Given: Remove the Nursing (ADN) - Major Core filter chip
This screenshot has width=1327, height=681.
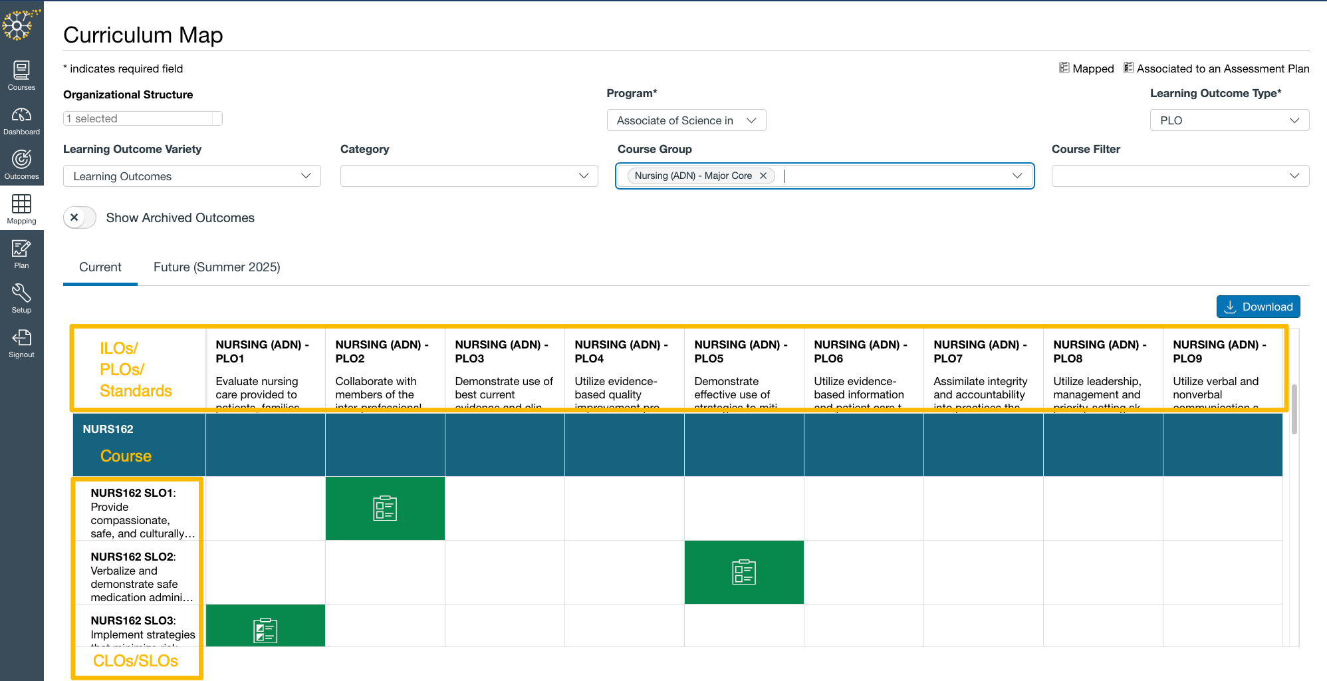Looking at the screenshot, I should click(763, 176).
